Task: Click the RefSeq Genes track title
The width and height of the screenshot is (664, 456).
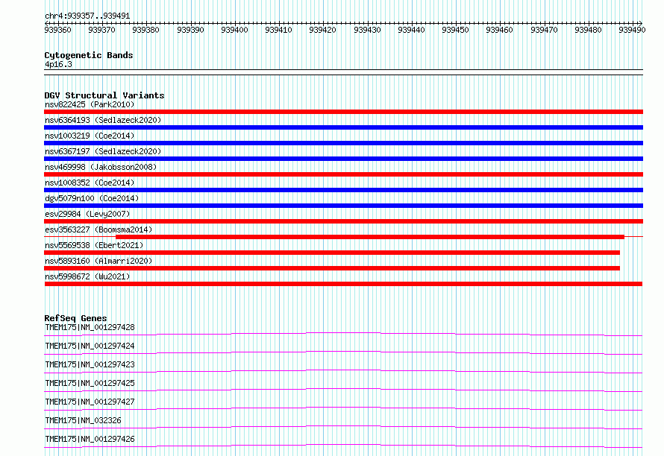Action: click(75, 318)
